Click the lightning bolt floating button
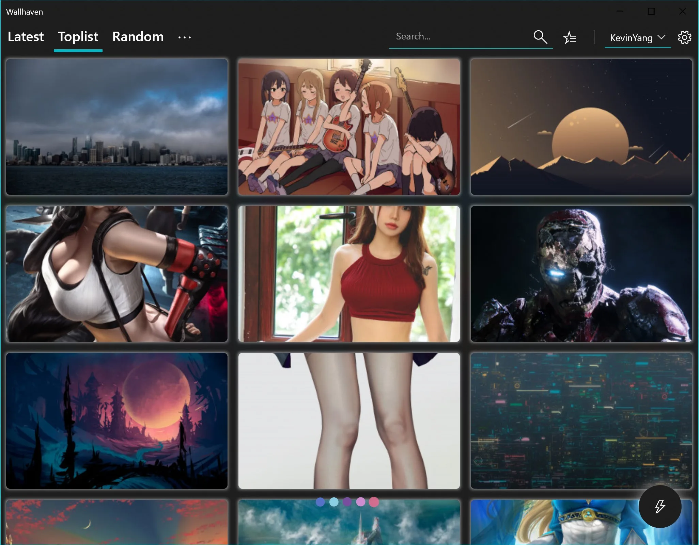The image size is (699, 545). (x=660, y=506)
